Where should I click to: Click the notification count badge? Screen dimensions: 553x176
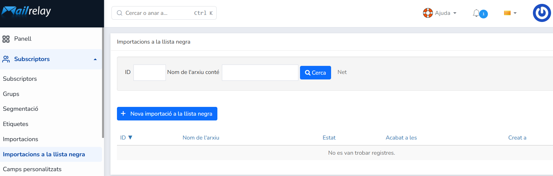483,14
